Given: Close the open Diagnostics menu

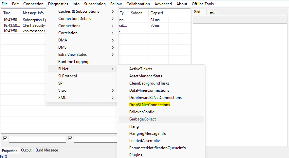Looking at the screenshot, I should (58, 4).
